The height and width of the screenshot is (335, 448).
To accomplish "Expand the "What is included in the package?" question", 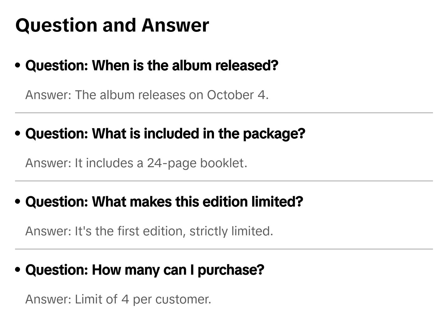I will coord(165,134).
